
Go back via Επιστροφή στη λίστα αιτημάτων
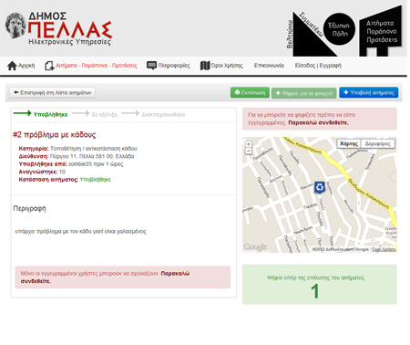click(x=53, y=92)
